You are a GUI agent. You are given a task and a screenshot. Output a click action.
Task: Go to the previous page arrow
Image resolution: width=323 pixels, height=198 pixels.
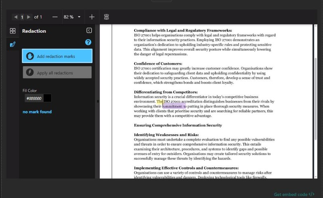point(16,17)
